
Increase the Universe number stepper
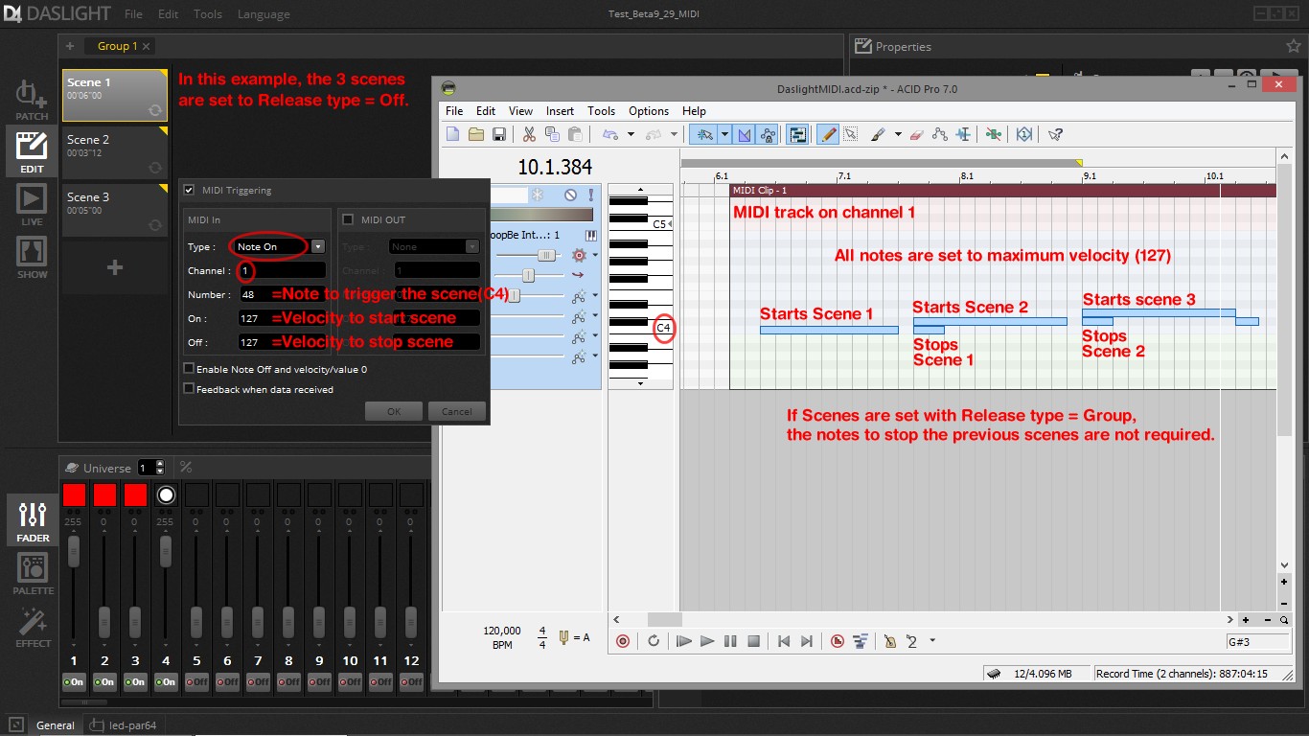(x=159, y=464)
